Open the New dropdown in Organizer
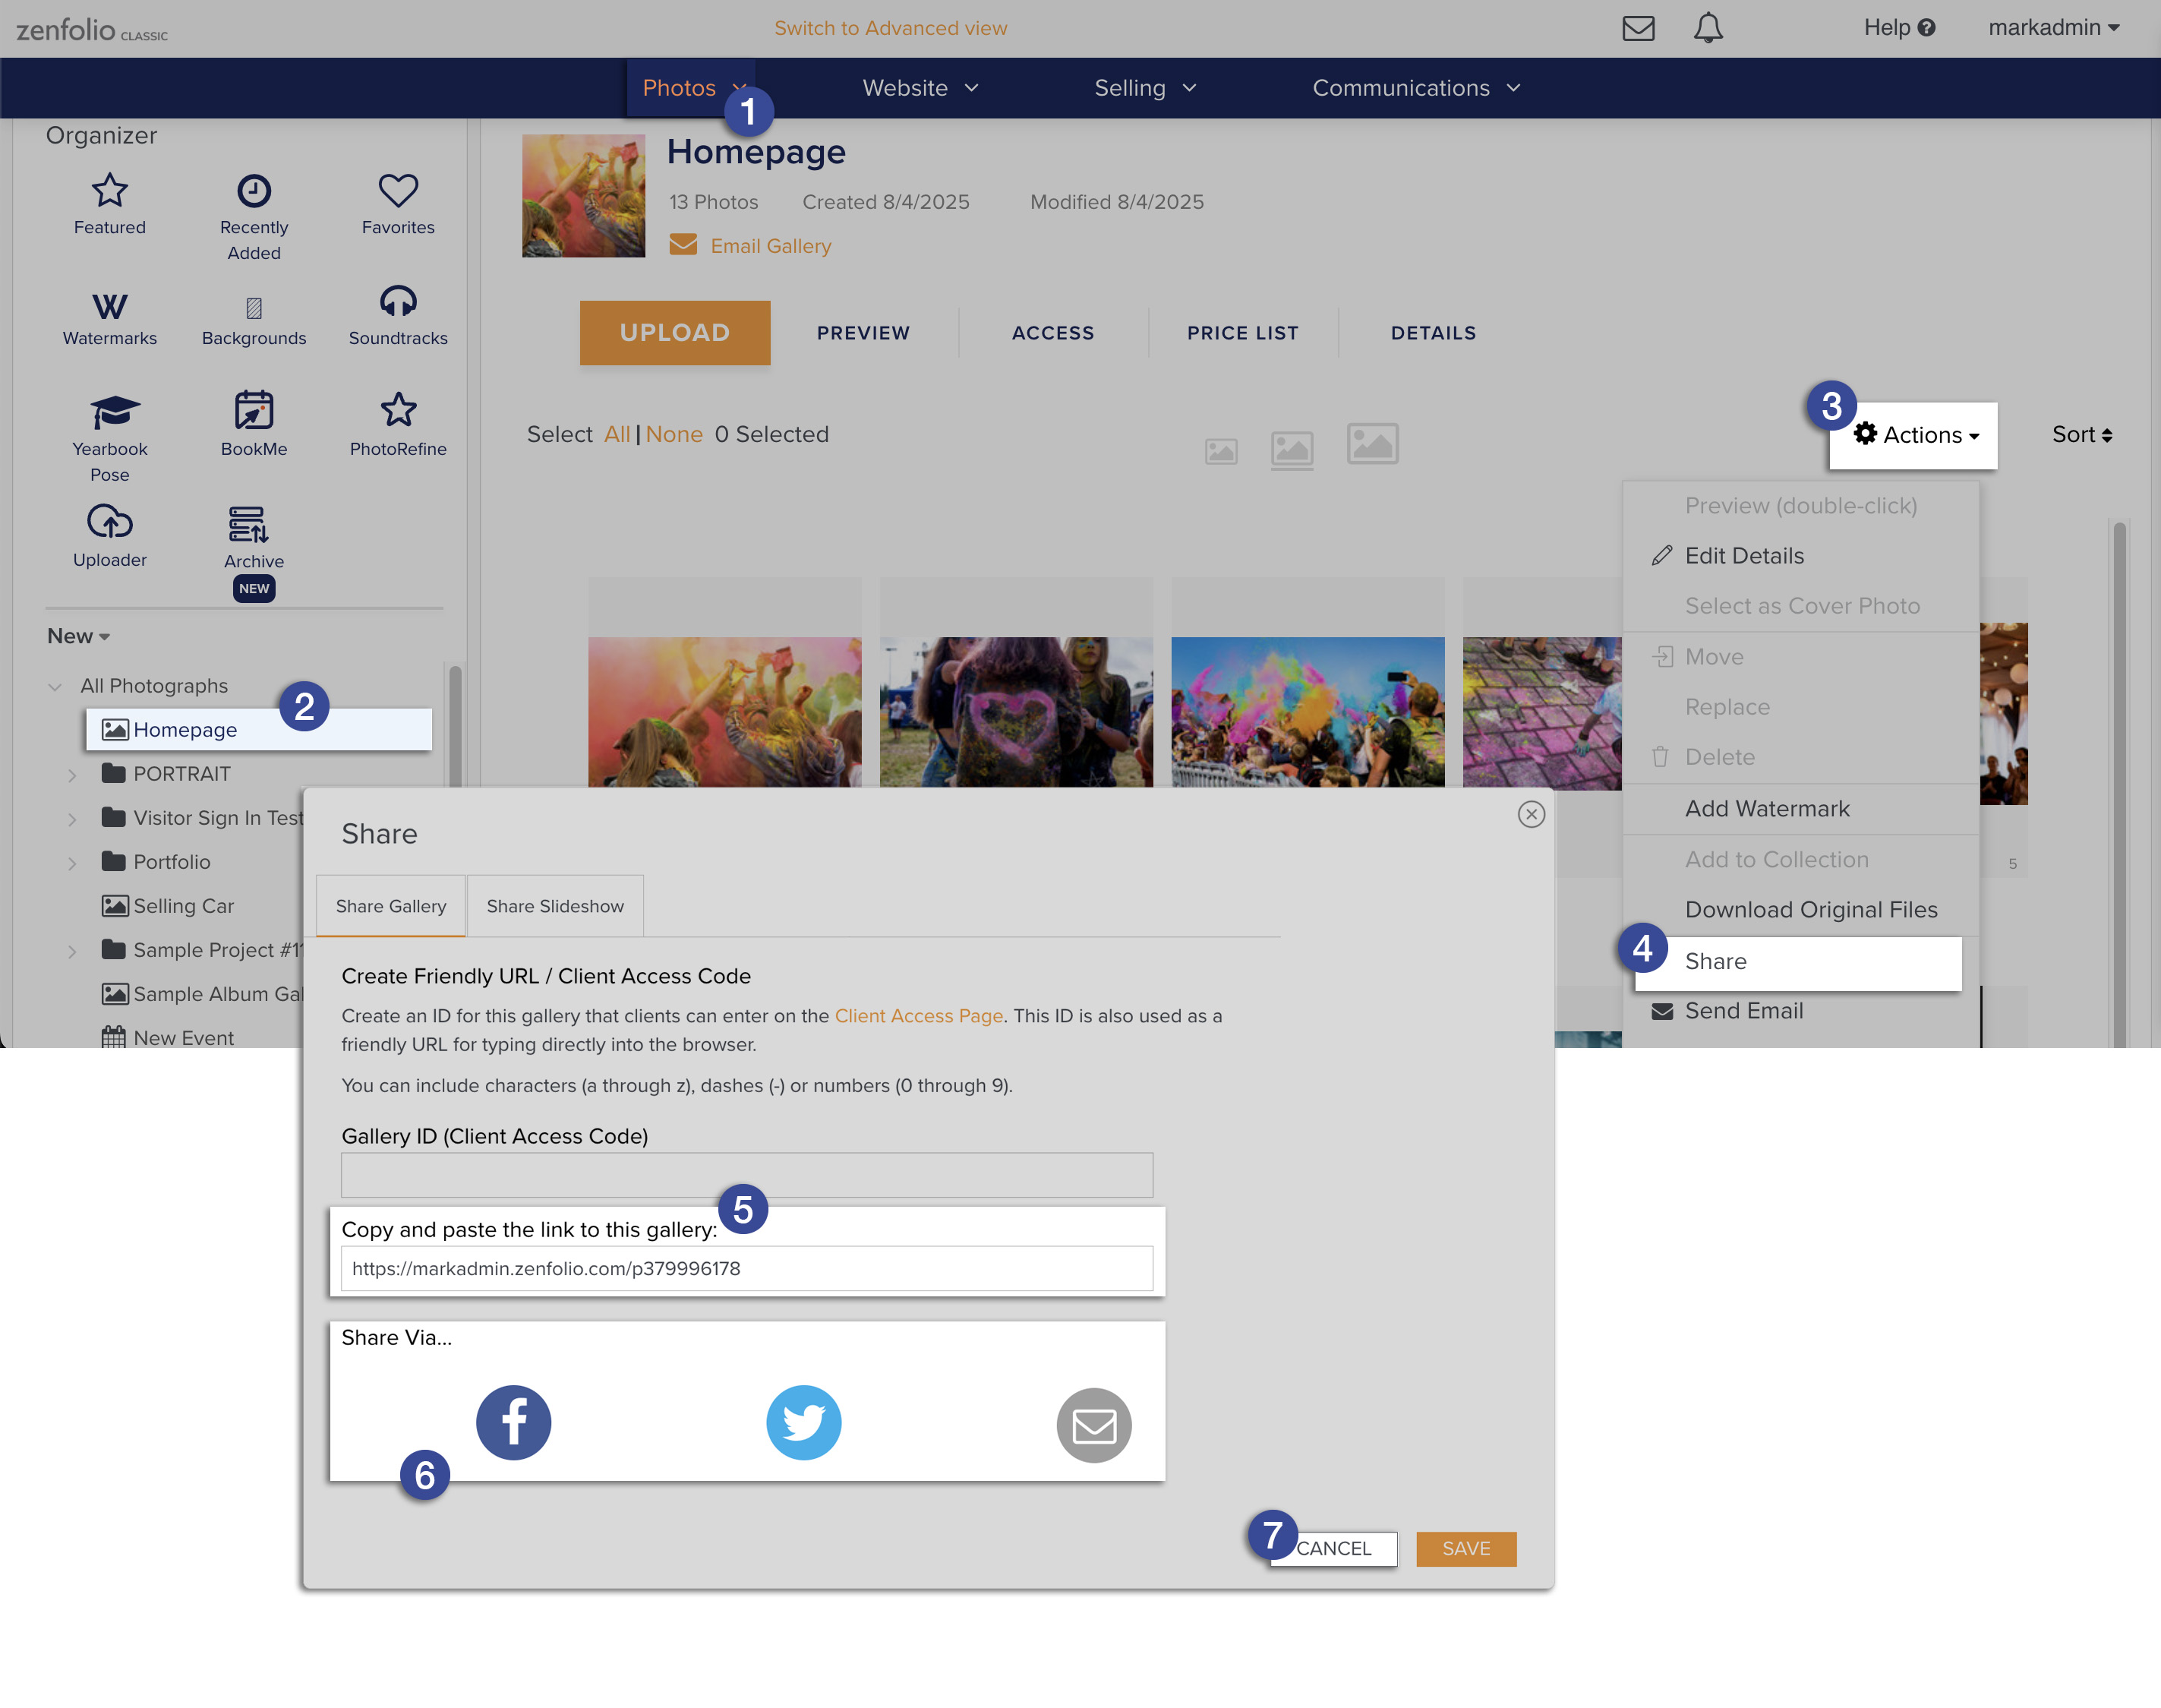Screen dimensions: 2161x1708 (x=78, y=636)
